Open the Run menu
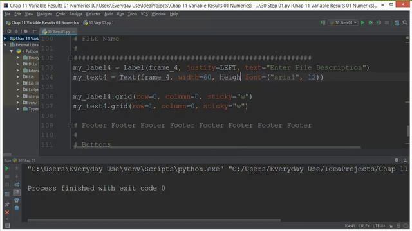Viewport: 412px width, 231px height. click(x=120, y=14)
